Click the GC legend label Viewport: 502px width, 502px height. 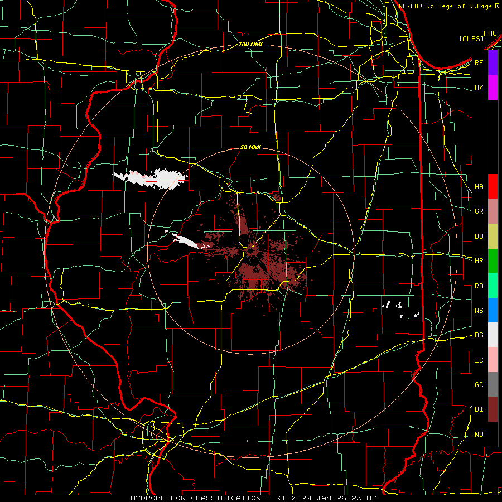pos(479,385)
